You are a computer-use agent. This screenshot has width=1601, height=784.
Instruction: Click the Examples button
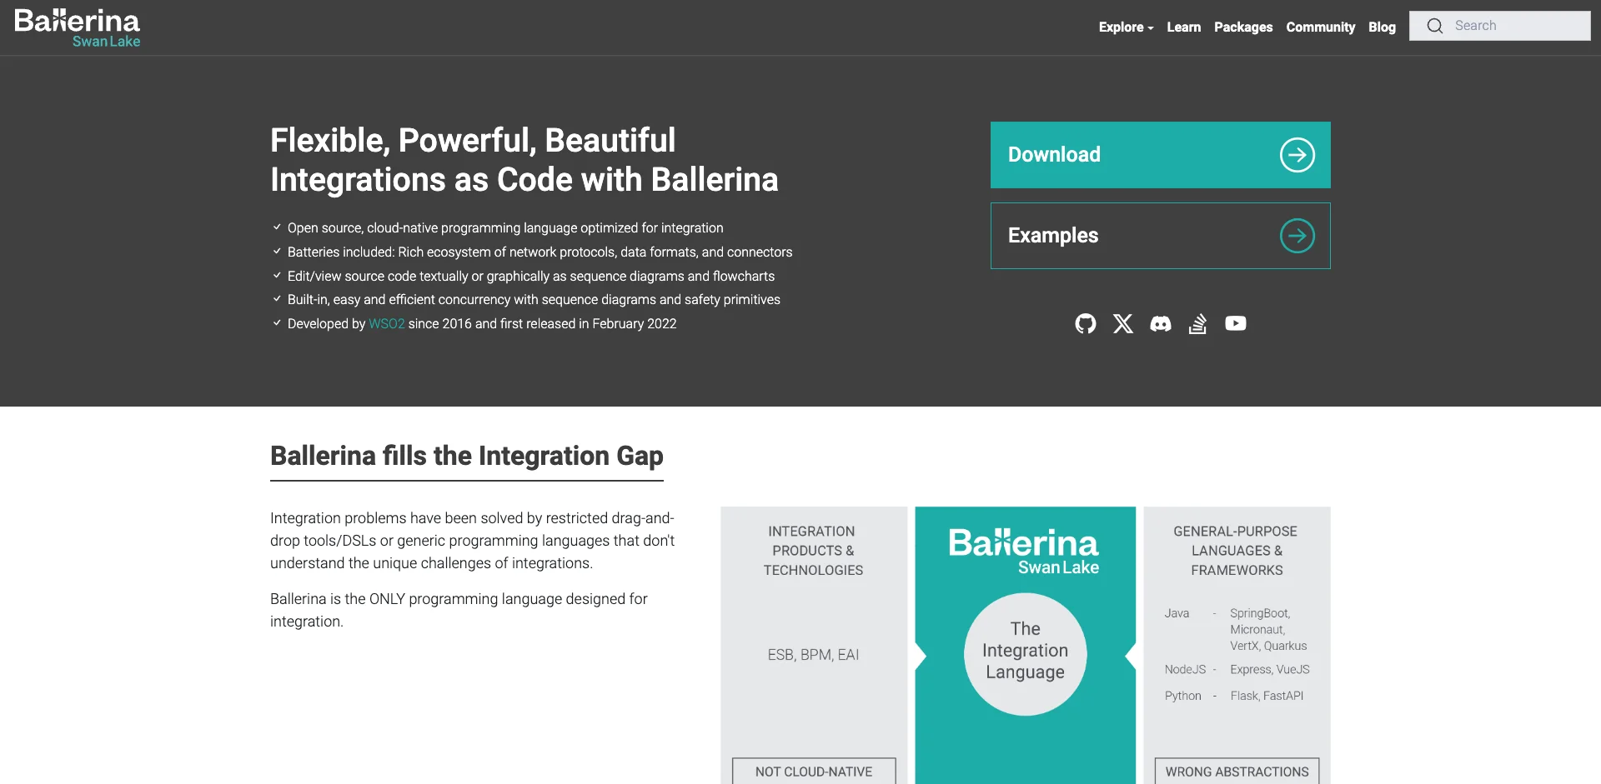1160,236
